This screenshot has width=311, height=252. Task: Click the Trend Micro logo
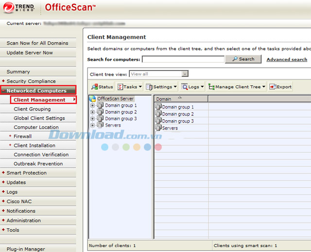[x=19, y=8]
